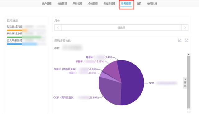Image resolution: width=199 pixels, height=116 pixels.
Task: Open the 客户管理 tab
Action: point(47,4)
